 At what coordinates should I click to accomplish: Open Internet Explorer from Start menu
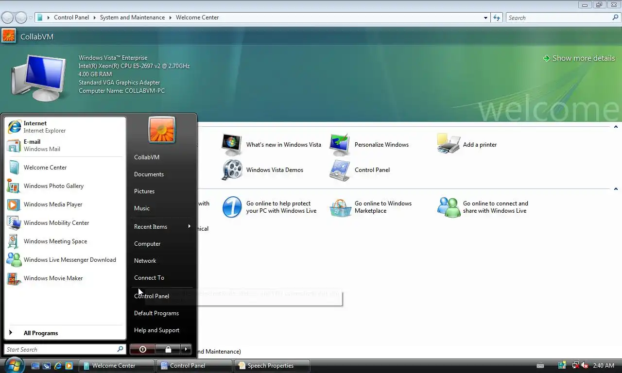click(65, 127)
